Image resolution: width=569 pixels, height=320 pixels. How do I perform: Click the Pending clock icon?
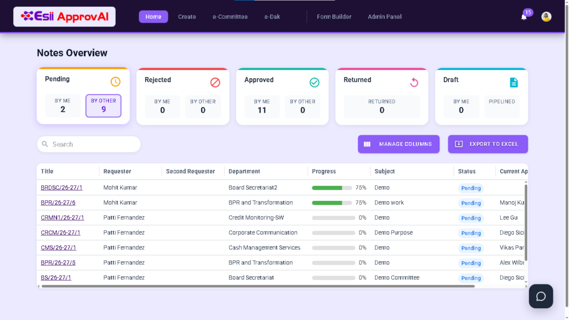[116, 82]
